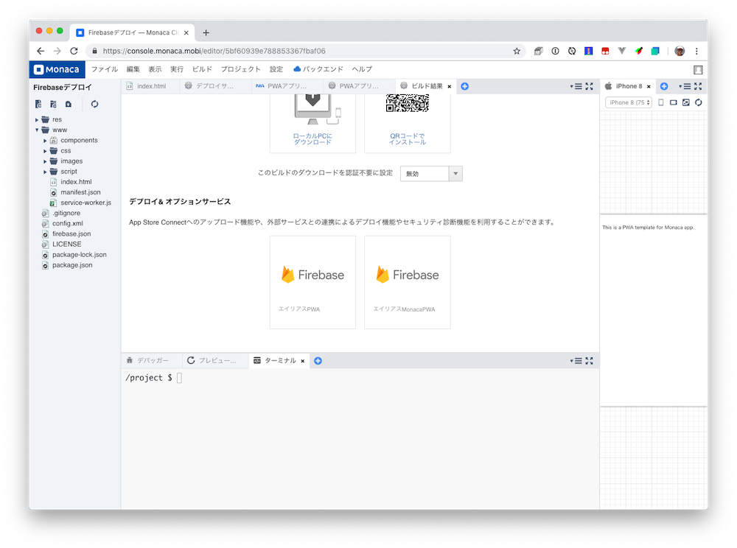This screenshot has width=737, height=548.
Task: Switch previewer to landscape orientation
Action: (674, 102)
